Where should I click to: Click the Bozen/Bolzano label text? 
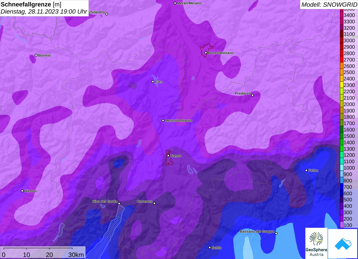tap(221, 53)
